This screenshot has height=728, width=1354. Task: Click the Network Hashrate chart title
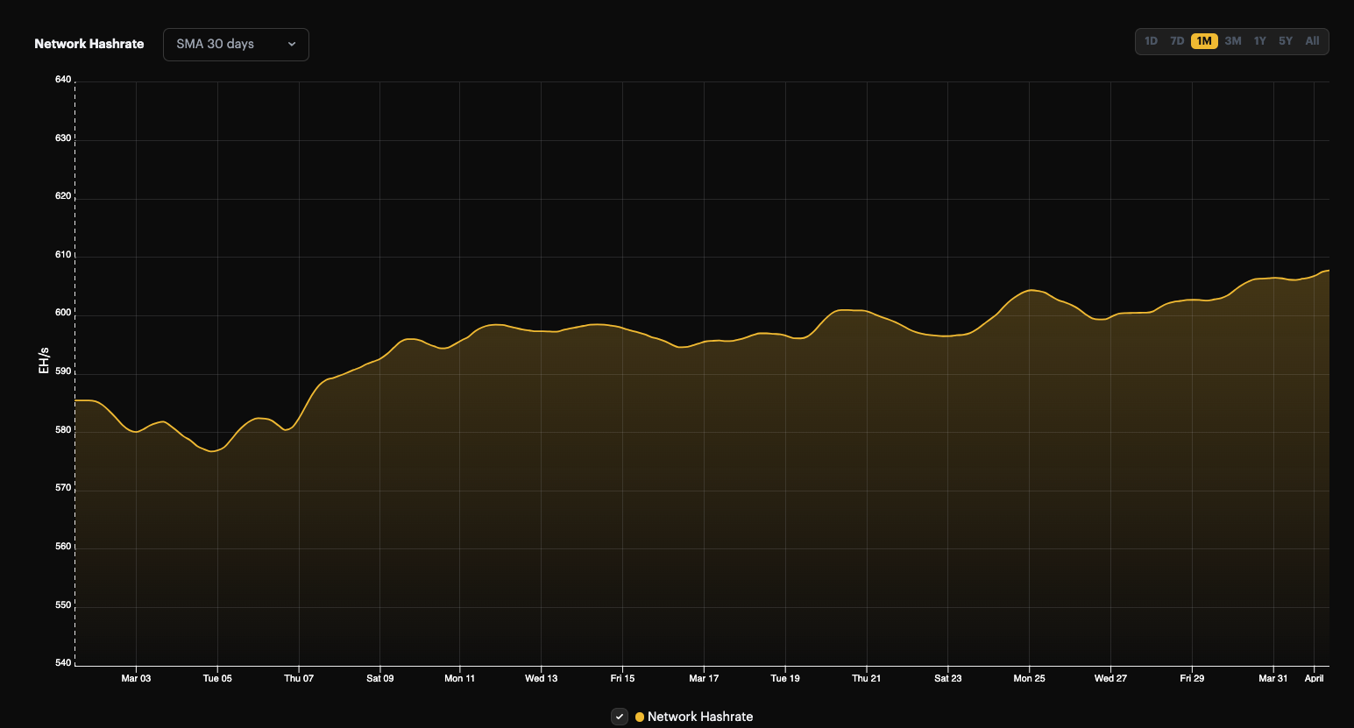click(x=89, y=43)
